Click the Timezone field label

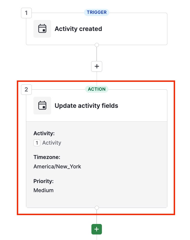coord(47,157)
